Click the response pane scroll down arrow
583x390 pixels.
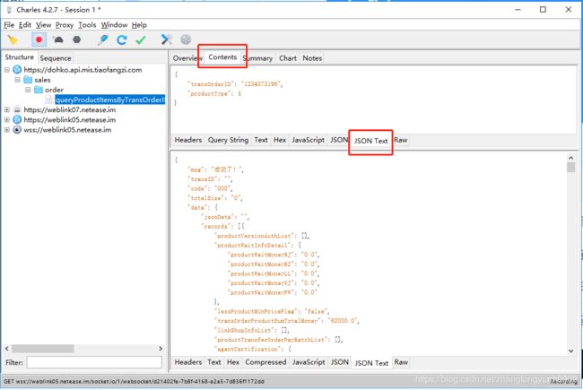point(571,351)
